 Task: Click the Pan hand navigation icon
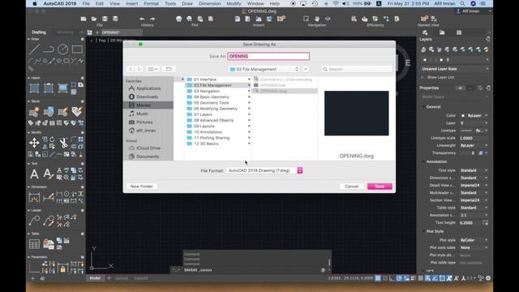(317, 19)
